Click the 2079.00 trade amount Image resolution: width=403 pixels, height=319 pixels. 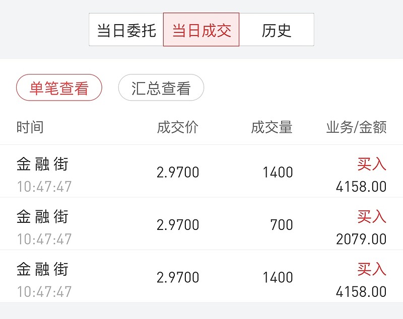tap(361, 238)
